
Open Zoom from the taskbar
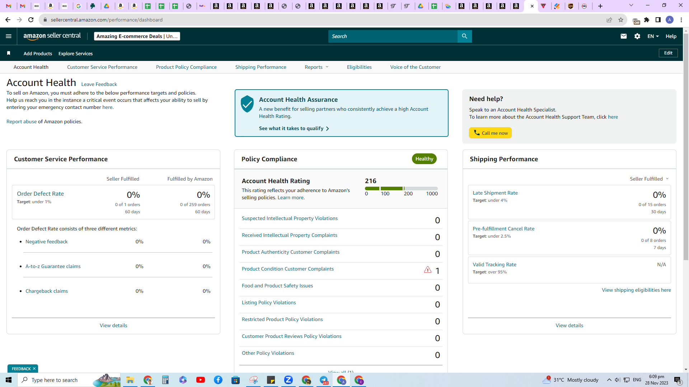[x=289, y=380]
